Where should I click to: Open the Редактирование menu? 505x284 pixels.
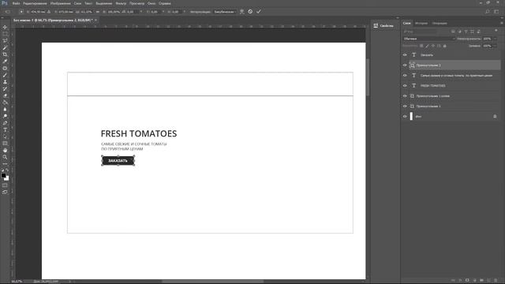click(x=35, y=3)
